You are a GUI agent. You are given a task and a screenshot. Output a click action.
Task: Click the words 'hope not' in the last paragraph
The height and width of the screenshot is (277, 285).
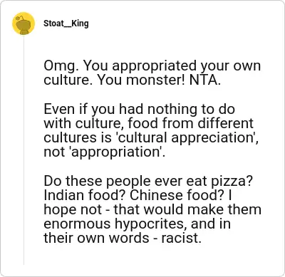[73, 209]
